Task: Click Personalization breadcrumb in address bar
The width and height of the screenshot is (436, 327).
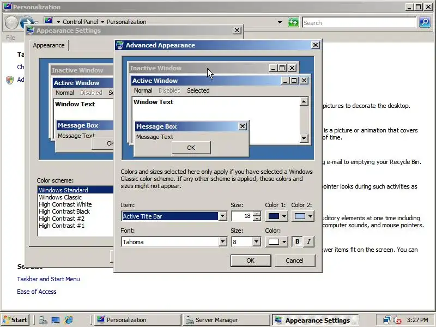Action: 126,22
